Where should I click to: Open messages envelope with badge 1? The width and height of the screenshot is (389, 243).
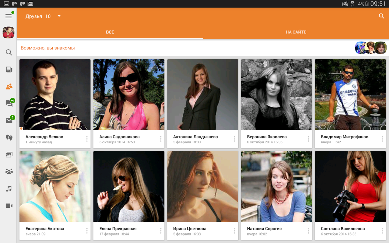pyautogui.click(x=9, y=120)
